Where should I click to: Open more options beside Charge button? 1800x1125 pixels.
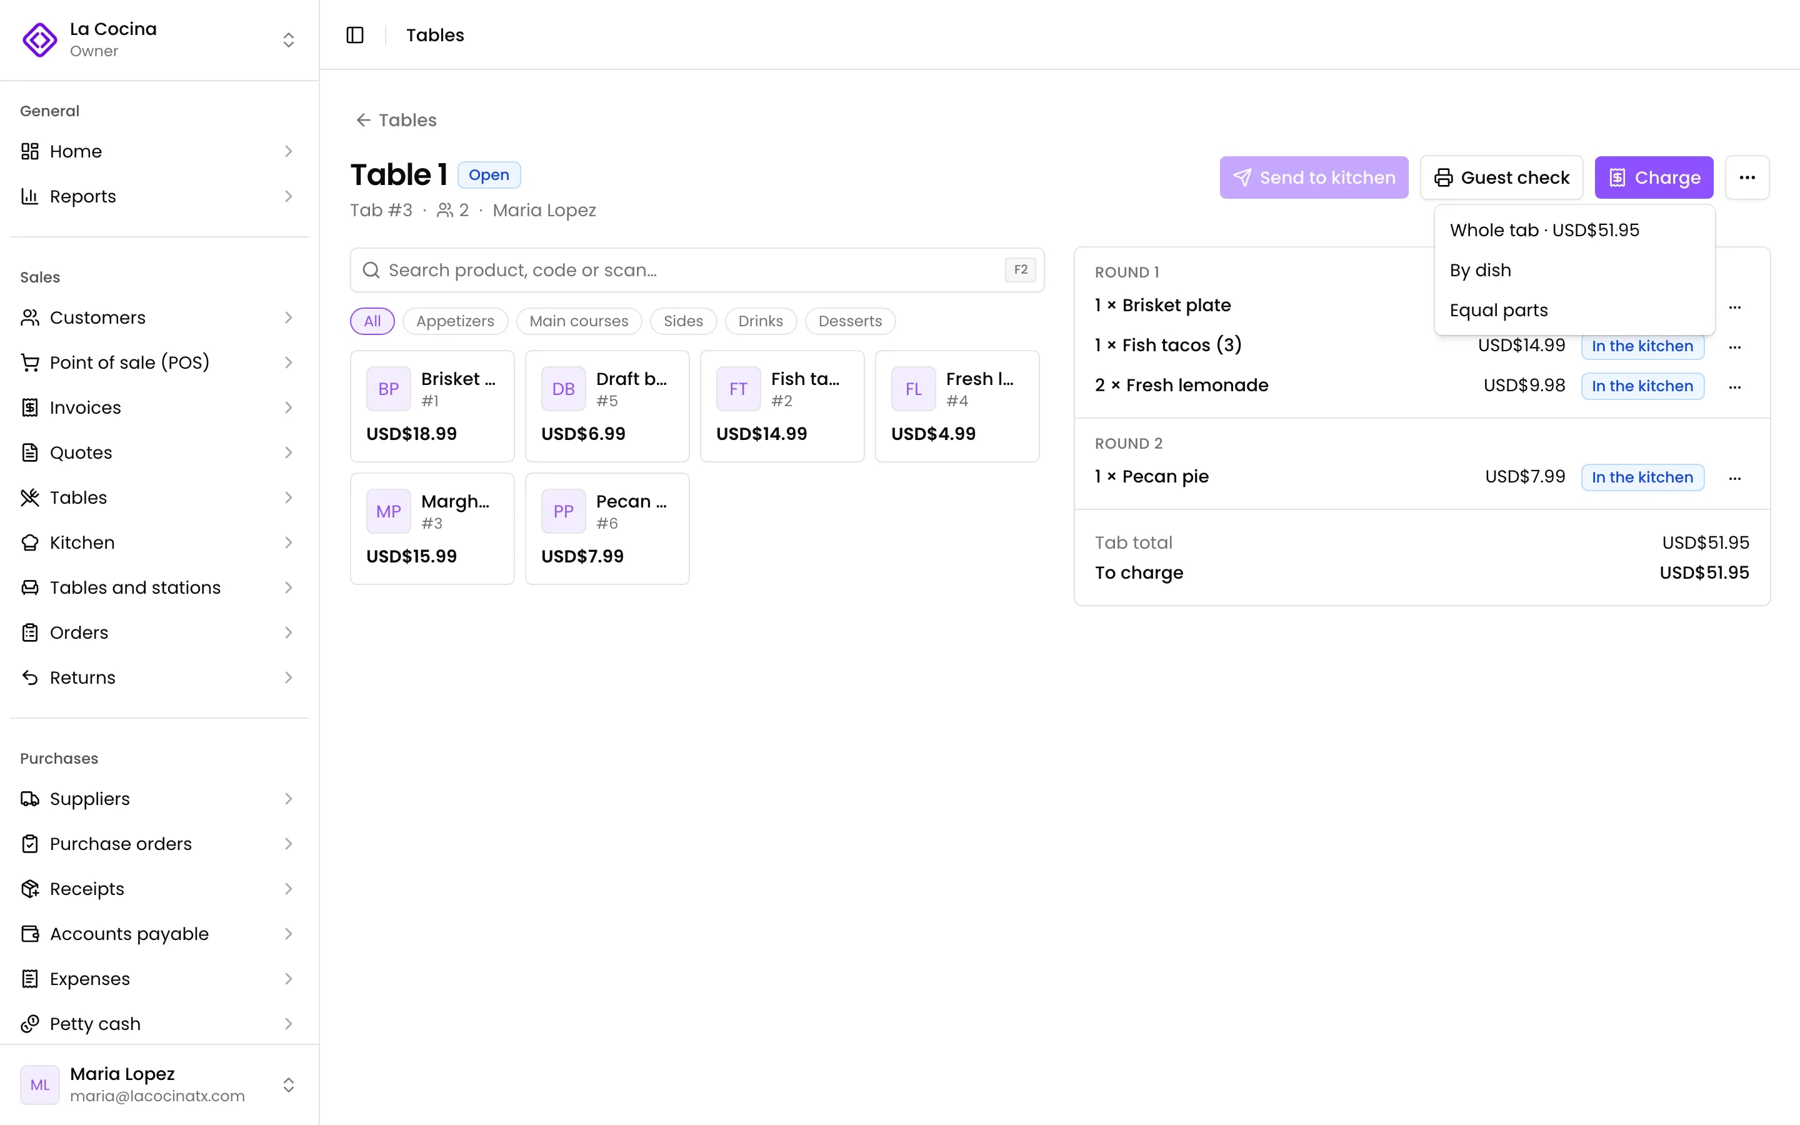(x=1747, y=178)
